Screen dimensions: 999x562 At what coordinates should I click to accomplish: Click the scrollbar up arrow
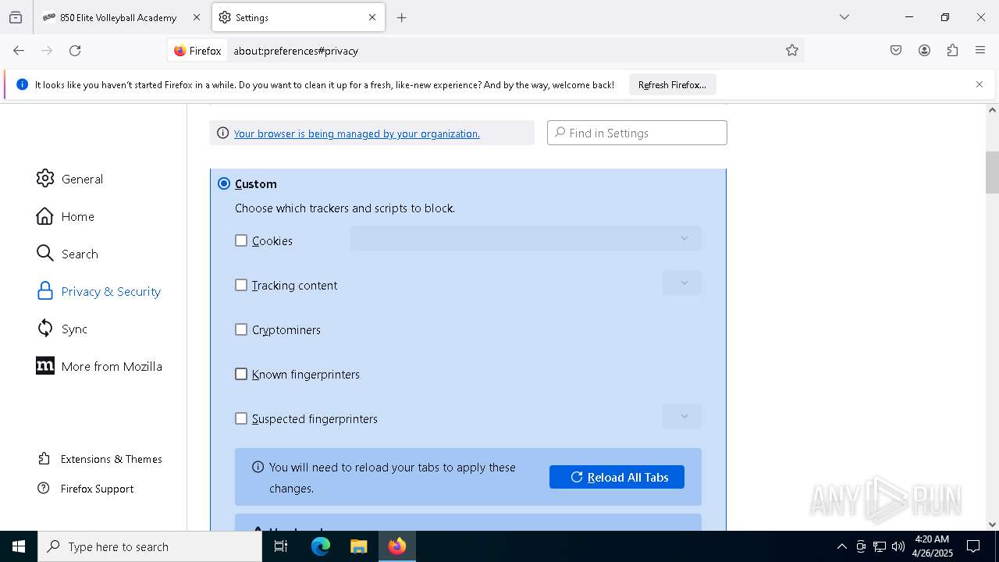pyautogui.click(x=992, y=109)
